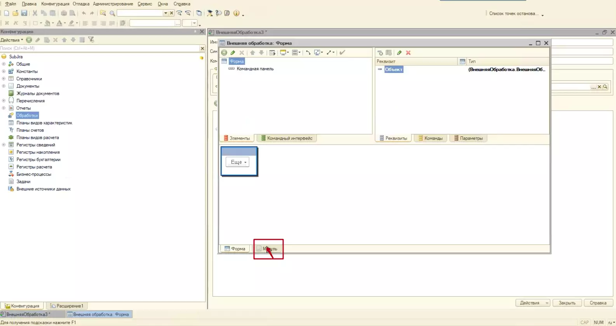Click the Действия button at bottom right
Viewport: 616px width, 326px height.
(x=533, y=303)
